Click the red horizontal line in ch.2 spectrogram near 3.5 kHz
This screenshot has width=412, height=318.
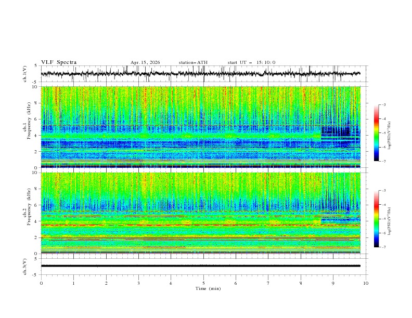coord(200,225)
